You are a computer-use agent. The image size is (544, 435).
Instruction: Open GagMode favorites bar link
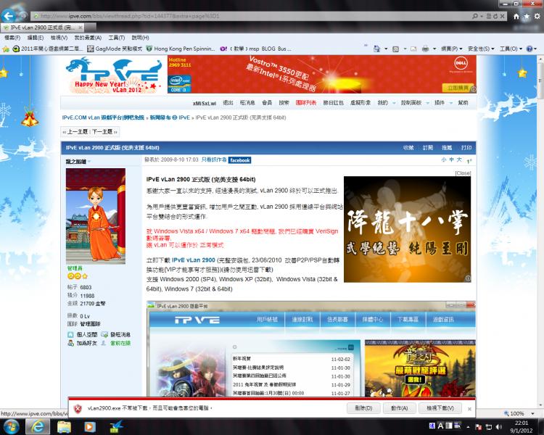tap(115, 49)
